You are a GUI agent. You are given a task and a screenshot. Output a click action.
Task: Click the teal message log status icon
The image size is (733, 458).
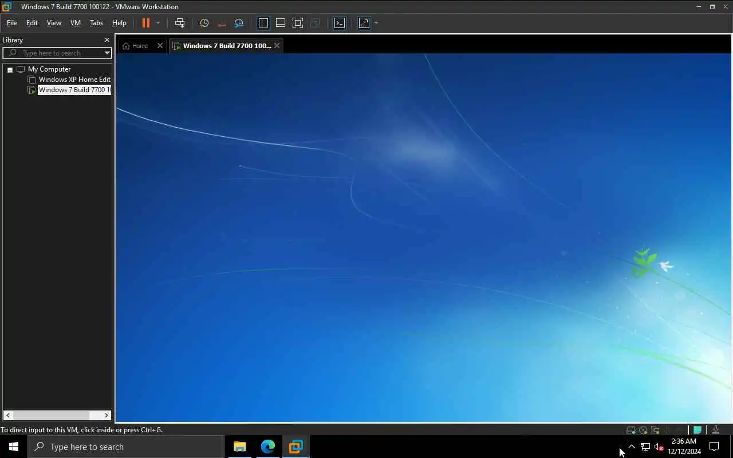click(697, 430)
